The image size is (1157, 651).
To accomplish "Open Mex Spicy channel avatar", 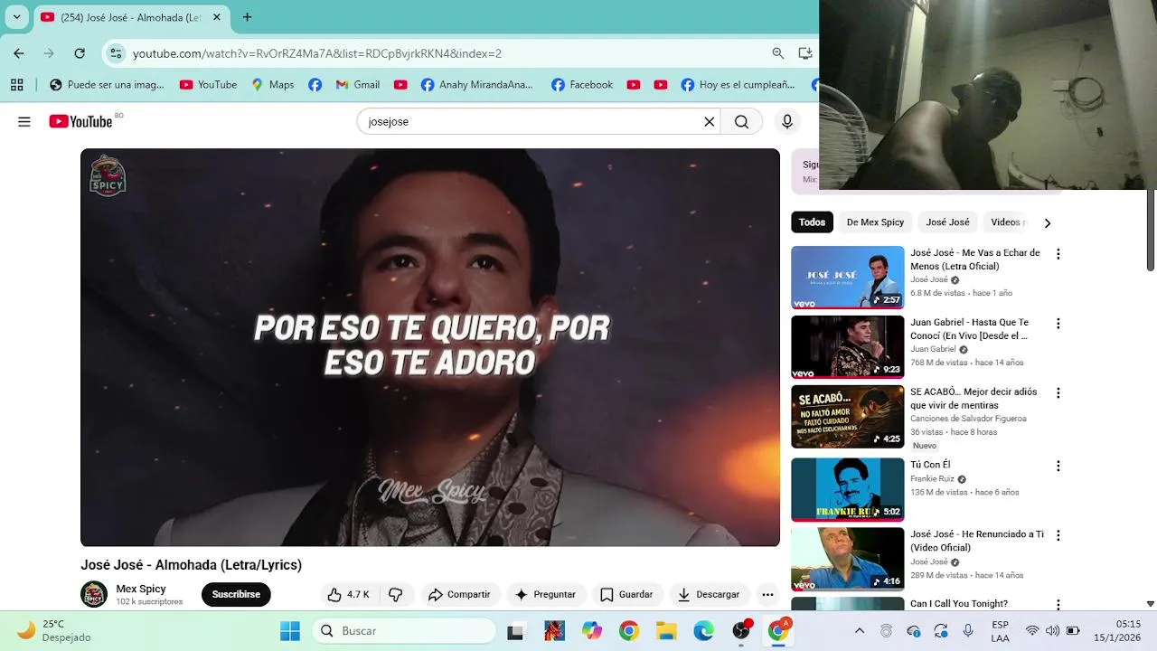I will click(94, 594).
